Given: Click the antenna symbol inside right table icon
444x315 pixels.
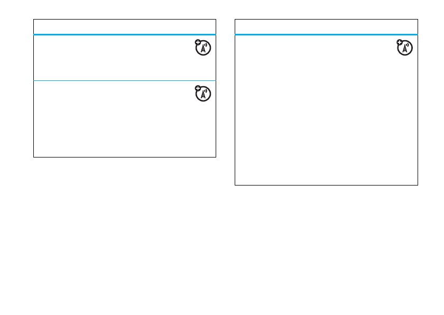Looking at the screenshot, I should point(405,49).
